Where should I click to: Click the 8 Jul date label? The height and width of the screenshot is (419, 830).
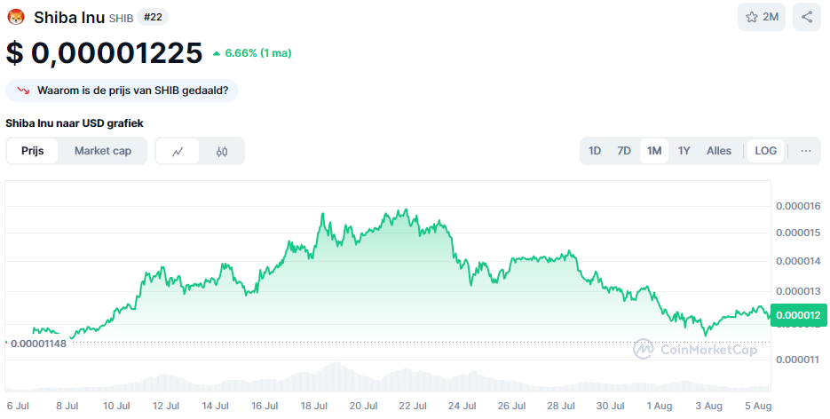(x=67, y=406)
